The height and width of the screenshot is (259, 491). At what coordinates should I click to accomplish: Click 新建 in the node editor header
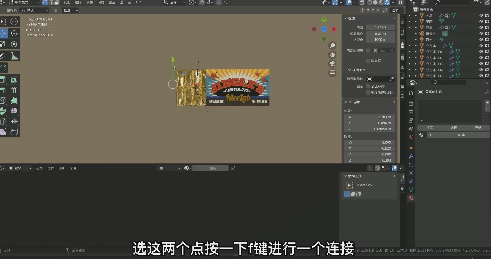(x=211, y=168)
